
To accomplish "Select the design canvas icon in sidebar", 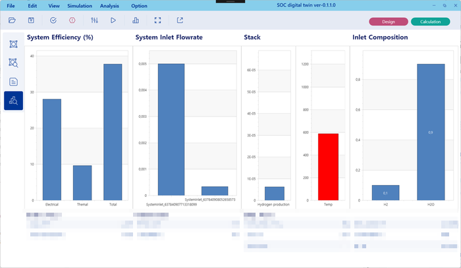I will [14, 44].
